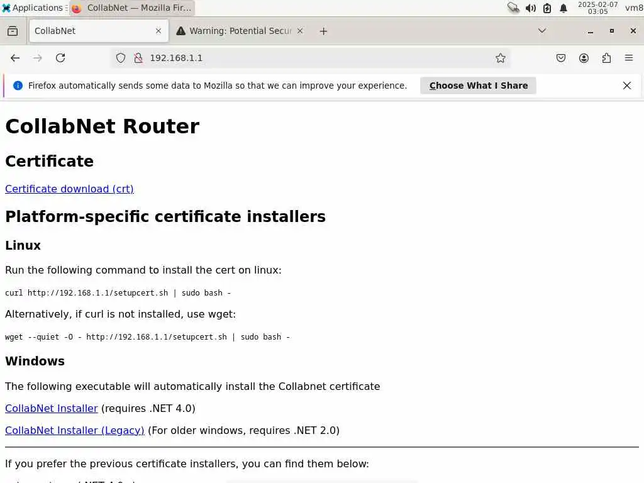Click the Platform-specific certificate installers heading

[165, 216]
